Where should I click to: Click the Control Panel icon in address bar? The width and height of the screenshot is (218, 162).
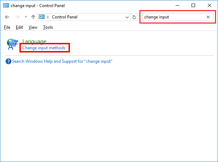click(x=42, y=17)
